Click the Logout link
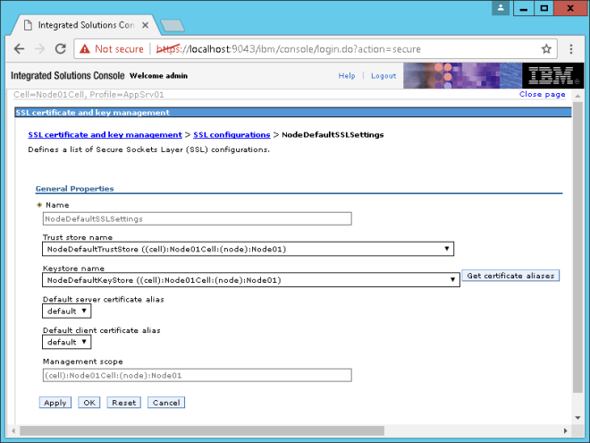Image resolution: width=590 pixels, height=443 pixels. (x=383, y=76)
